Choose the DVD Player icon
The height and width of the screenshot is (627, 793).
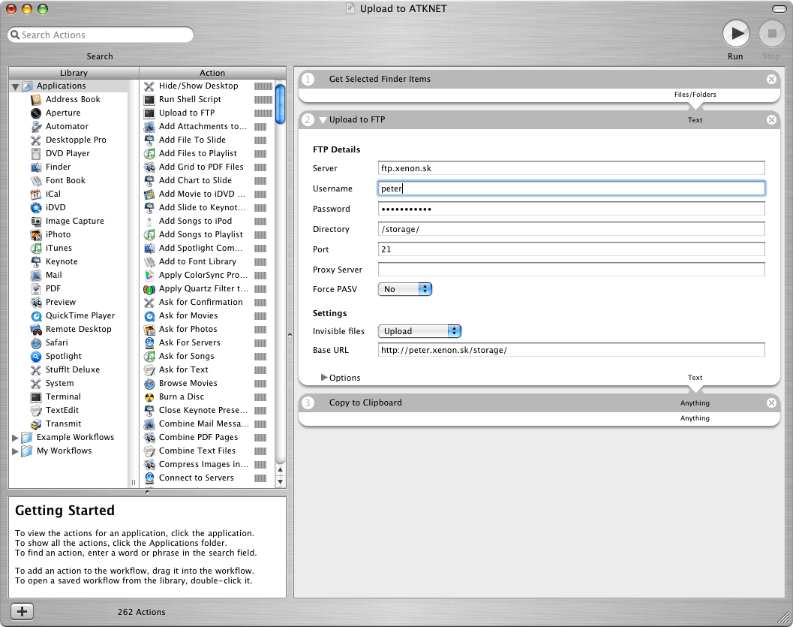[x=36, y=153]
